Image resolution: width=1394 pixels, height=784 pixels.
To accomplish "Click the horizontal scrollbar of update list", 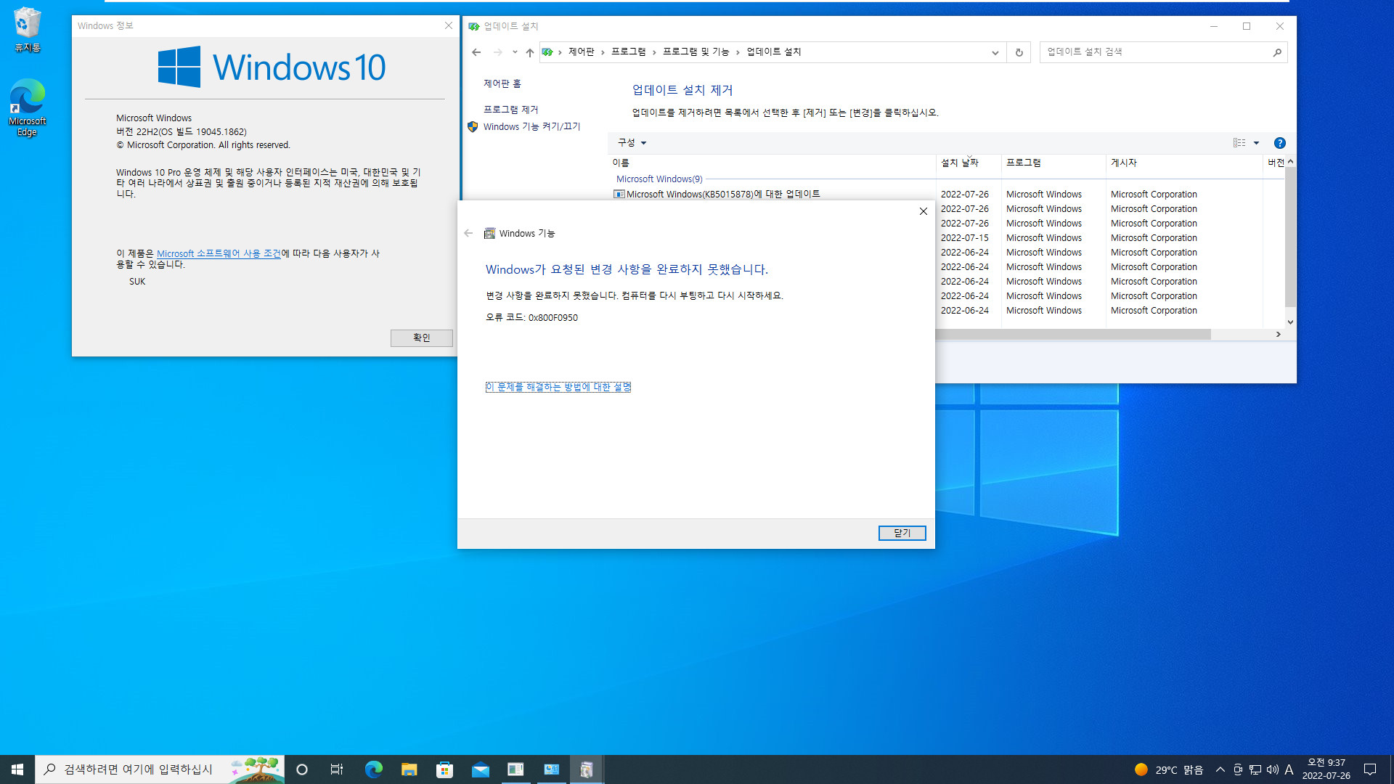I will (1073, 334).
